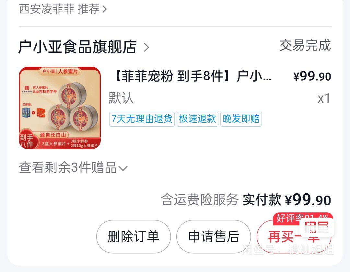View the 交易完成 order status
Image resolution: width=350 pixels, height=272 pixels.
point(305,45)
